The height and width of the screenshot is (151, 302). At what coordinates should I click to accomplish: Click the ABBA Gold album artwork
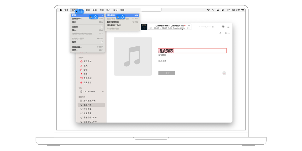point(144,27)
